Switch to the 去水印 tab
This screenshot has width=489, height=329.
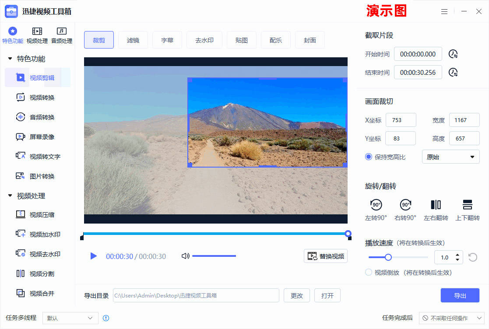coord(204,40)
